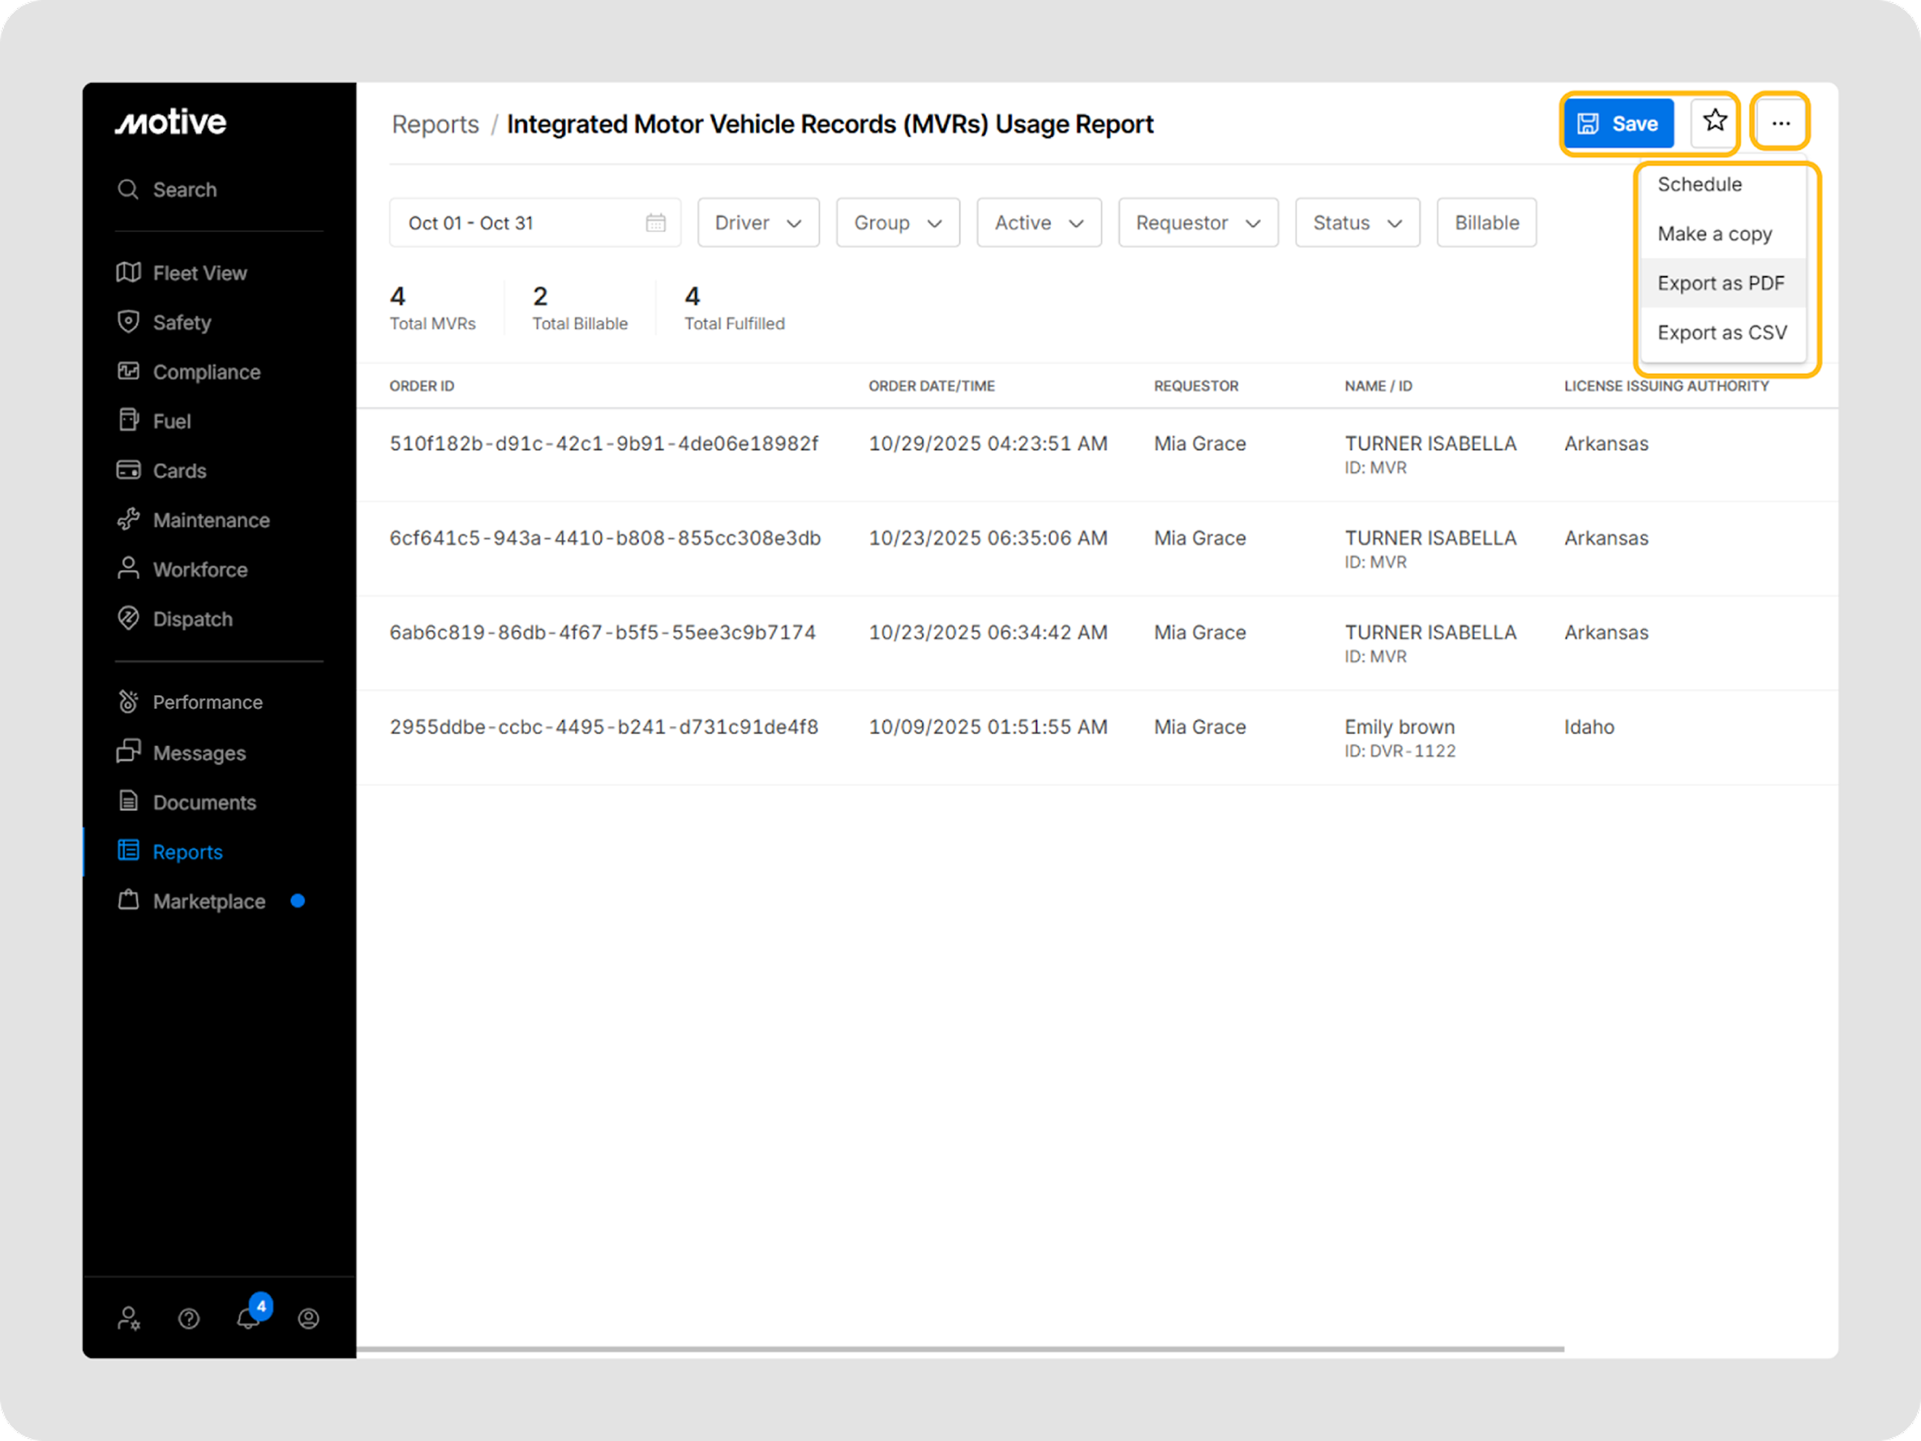This screenshot has height=1441, width=1921.
Task: Open the three-dots more options menu
Action: [1780, 124]
